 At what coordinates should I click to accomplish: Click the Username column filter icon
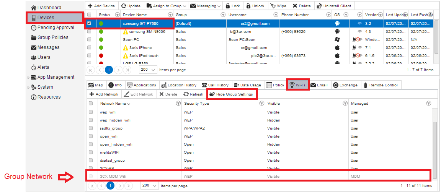point(276,15)
